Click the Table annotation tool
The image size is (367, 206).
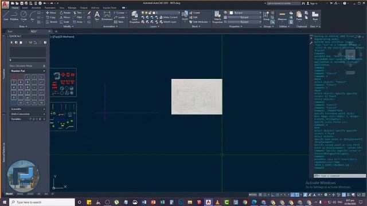point(119,22)
